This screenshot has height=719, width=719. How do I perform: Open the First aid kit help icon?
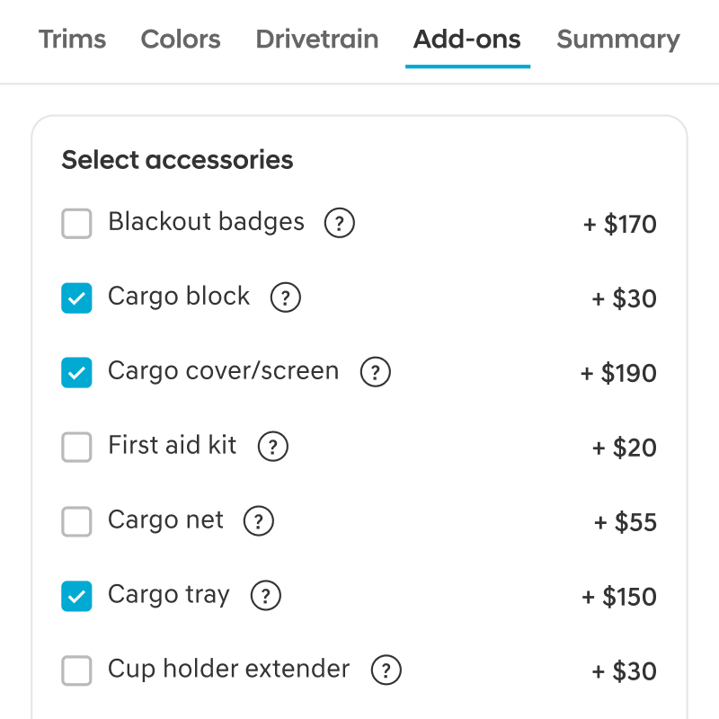click(x=273, y=447)
